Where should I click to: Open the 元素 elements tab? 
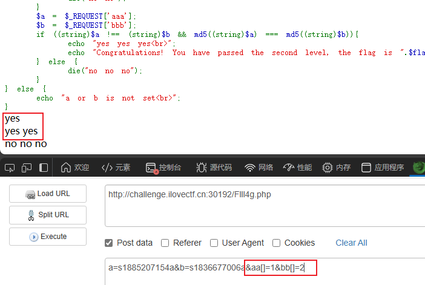click(x=116, y=168)
